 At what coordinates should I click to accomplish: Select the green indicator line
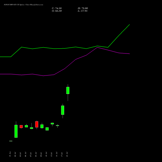(65, 48)
